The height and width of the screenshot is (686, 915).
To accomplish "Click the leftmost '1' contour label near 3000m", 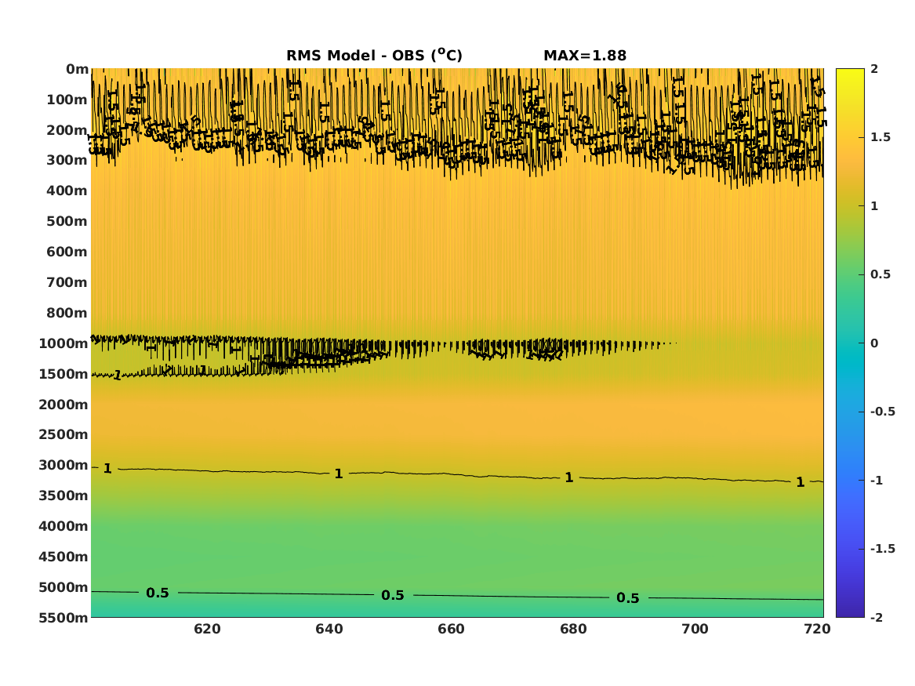I will click(107, 468).
